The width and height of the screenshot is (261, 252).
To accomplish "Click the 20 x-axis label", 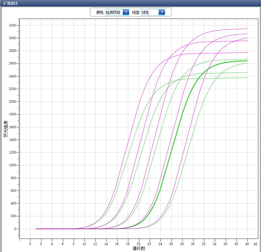I will coord(139,244).
